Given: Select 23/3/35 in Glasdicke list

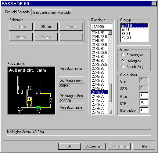Looking at the screenshot, I should 99,80.
